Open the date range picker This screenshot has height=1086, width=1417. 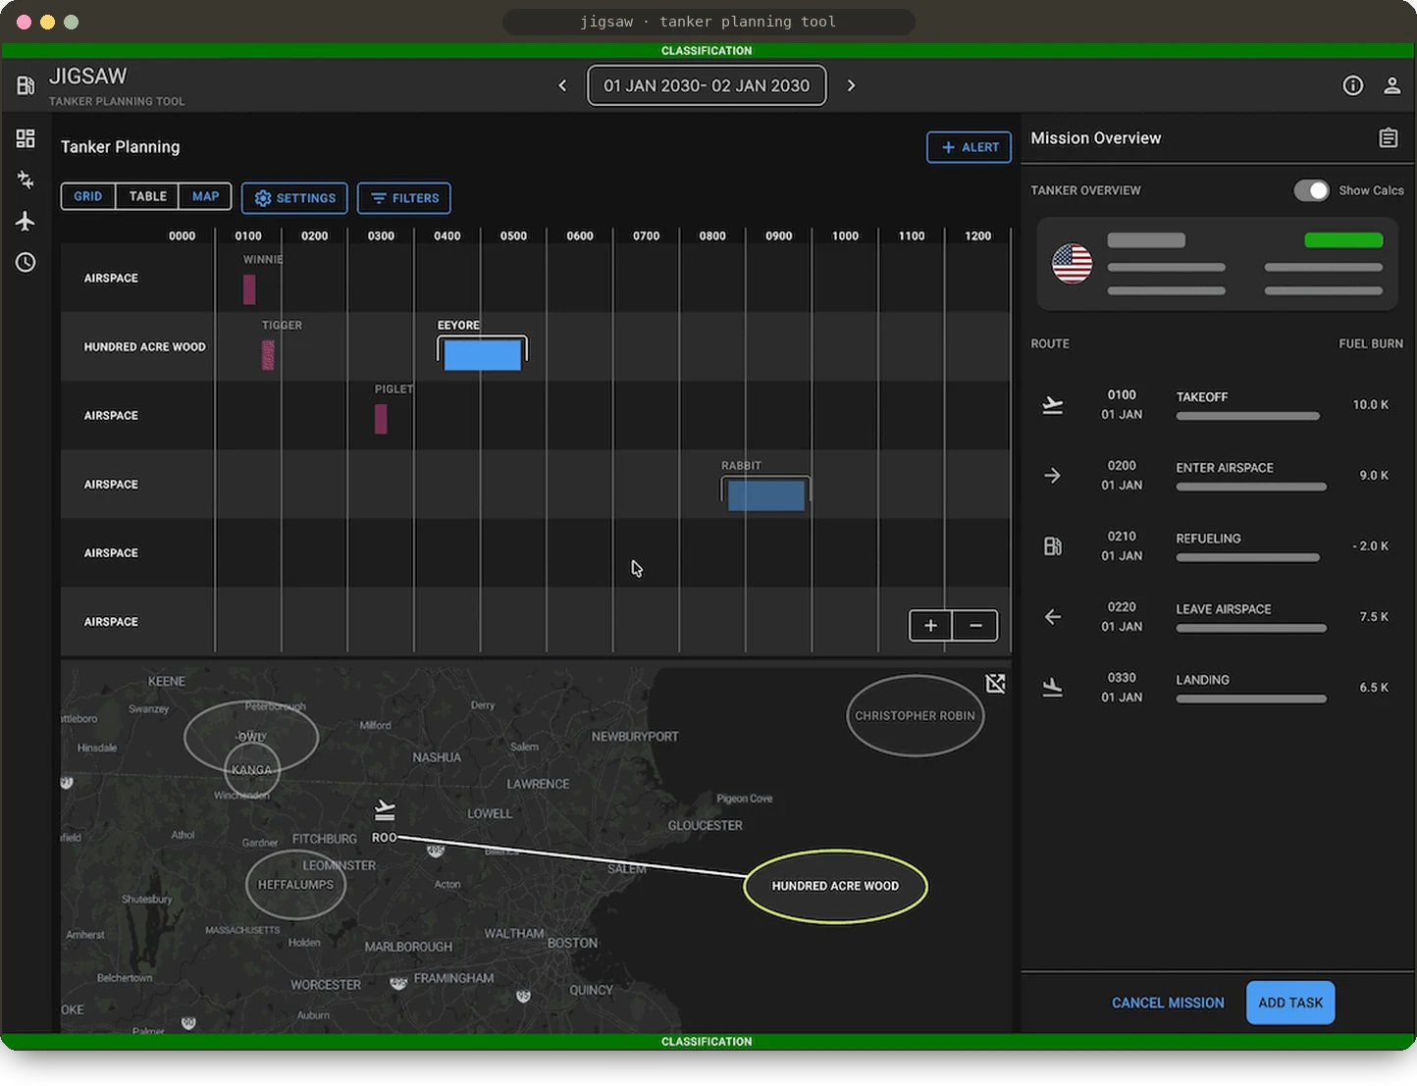click(x=707, y=85)
